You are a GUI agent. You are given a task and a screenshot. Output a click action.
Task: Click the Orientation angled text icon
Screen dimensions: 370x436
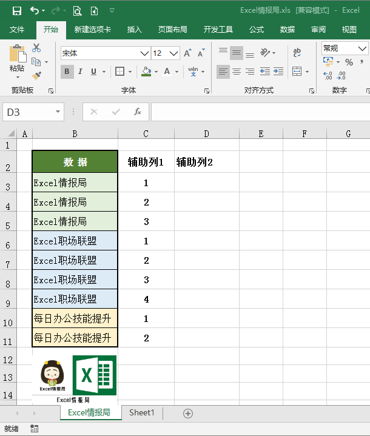(x=265, y=52)
